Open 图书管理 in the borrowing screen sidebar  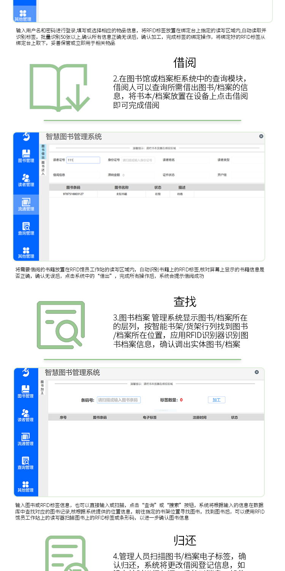[26, 156]
